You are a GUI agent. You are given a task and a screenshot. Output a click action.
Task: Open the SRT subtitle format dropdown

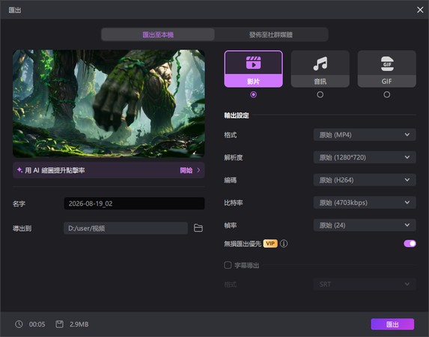pyautogui.click(x=365, y=285)
